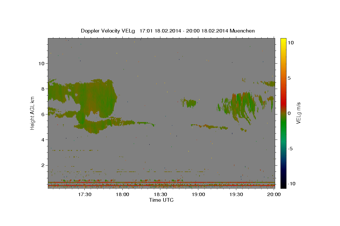
Task: Click the 'VELg m/s' colorbar label
Action: 298,113
